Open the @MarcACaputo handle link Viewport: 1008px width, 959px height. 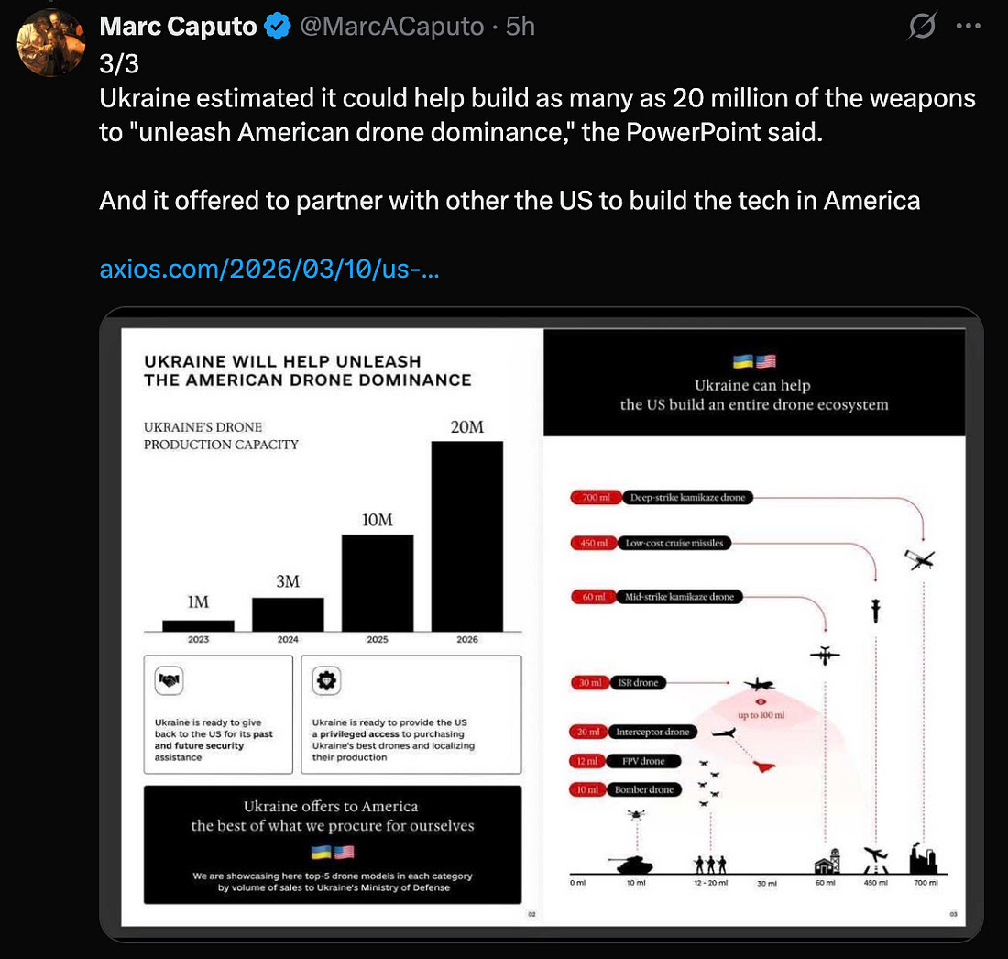391,27
